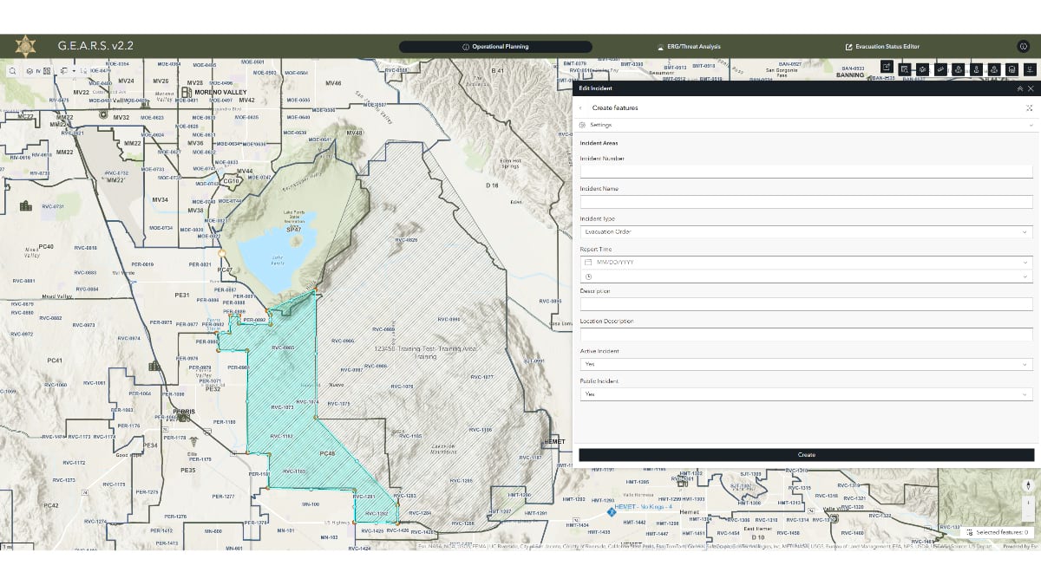Collapse the Settings section in Create features
Viewport: 1041px width, 585px height.
pos(1029,124)
